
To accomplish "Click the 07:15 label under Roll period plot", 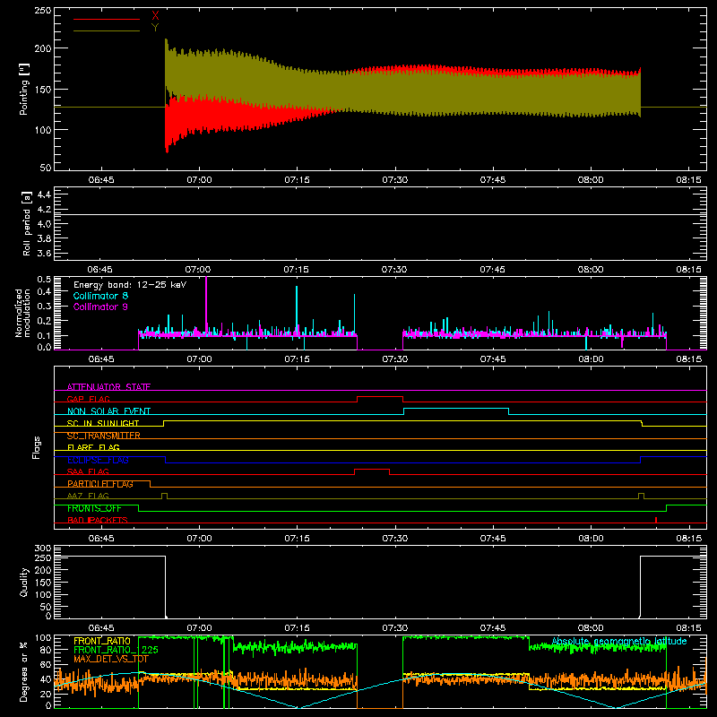I will [x=297, y=270].
